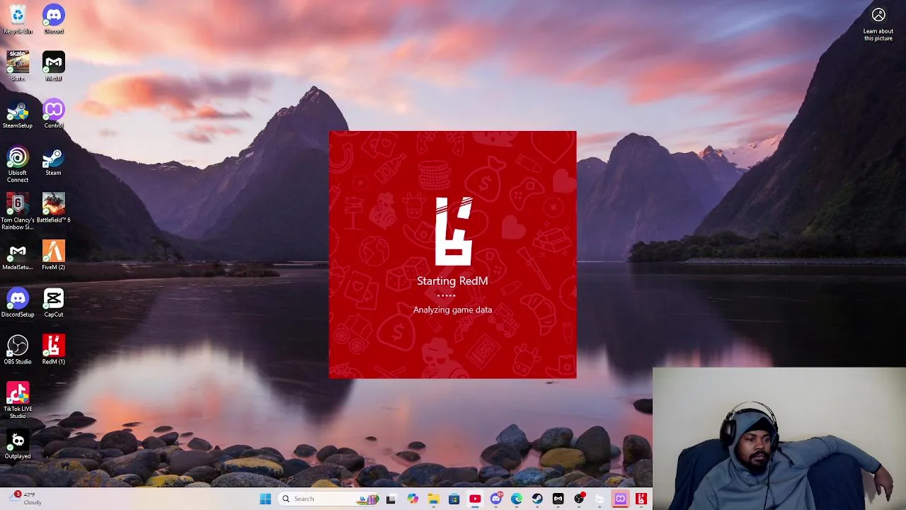Viewport: 906px width, 510px height.
Task: Open Microsoft Edge from the taskbar
Action: (x=517, y=499)
